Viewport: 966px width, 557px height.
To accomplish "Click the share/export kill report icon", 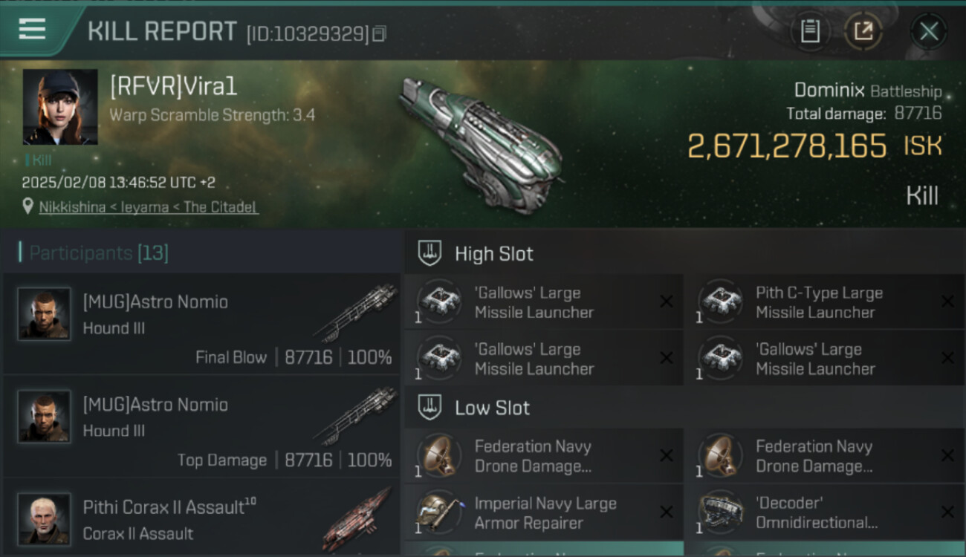I will [863, 31].
